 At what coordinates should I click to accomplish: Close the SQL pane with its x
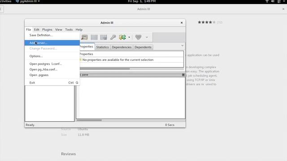183,75
